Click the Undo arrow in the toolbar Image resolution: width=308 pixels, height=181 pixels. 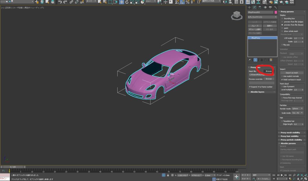[x=60, y=2]
